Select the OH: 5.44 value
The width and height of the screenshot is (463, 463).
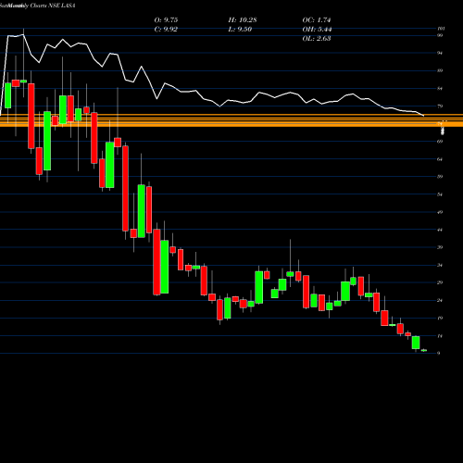(317, 30)
